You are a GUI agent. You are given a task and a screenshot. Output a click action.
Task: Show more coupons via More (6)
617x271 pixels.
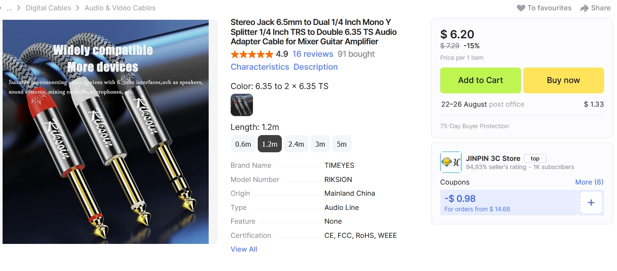pos(589,182)
